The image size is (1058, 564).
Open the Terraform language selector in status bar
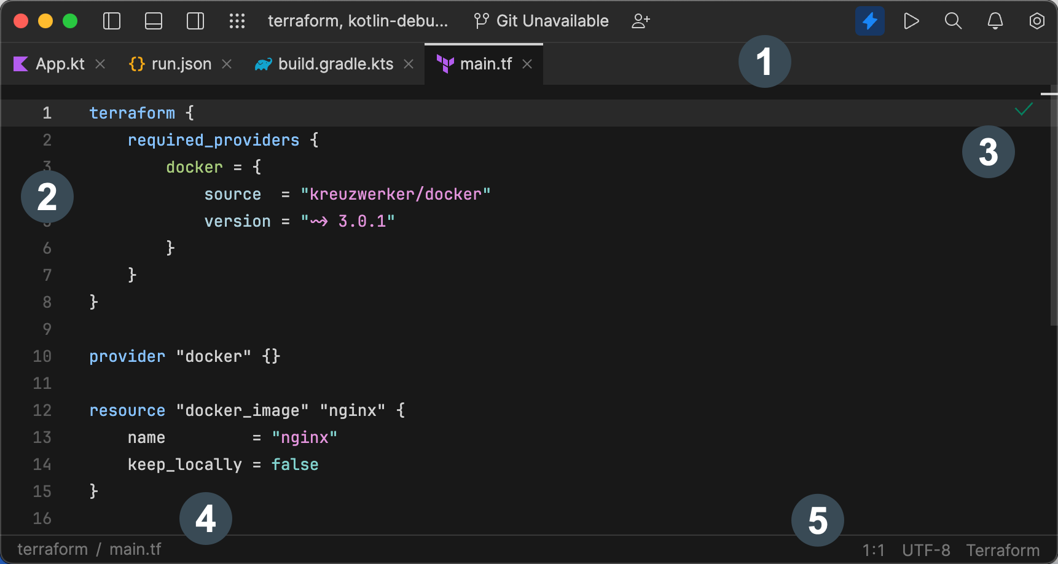[1004, 549]
